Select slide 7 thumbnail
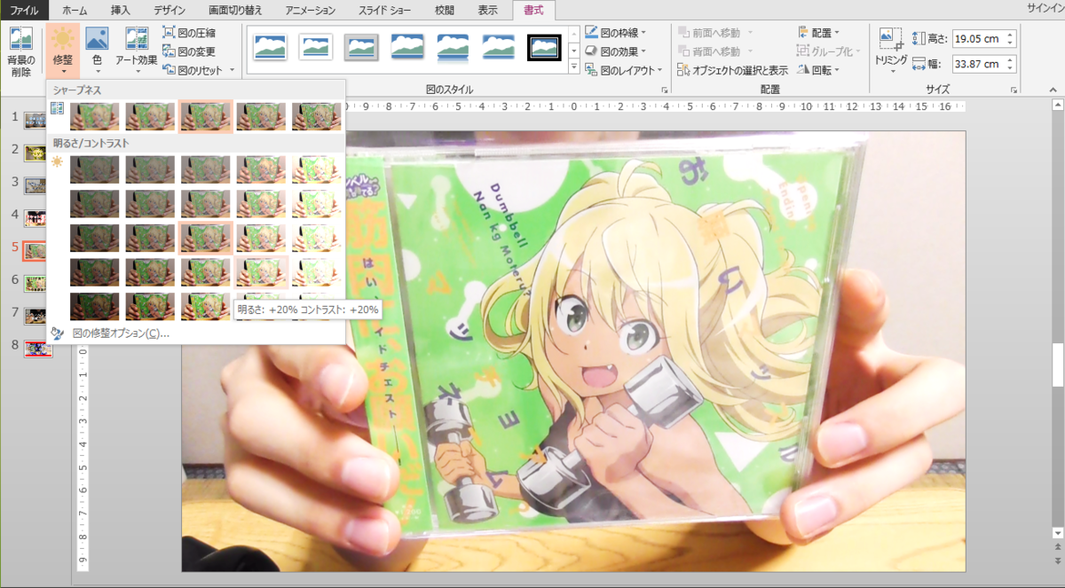Screen dimensions: 1065x588 35,315
